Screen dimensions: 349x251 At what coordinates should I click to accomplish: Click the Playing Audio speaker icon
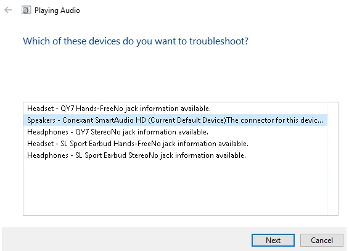[26, 10]
